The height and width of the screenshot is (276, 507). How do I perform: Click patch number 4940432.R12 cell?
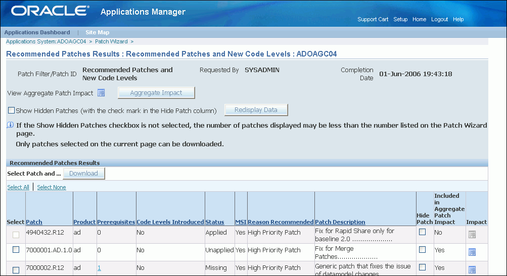pyautogui.click(x=45, y=233)
